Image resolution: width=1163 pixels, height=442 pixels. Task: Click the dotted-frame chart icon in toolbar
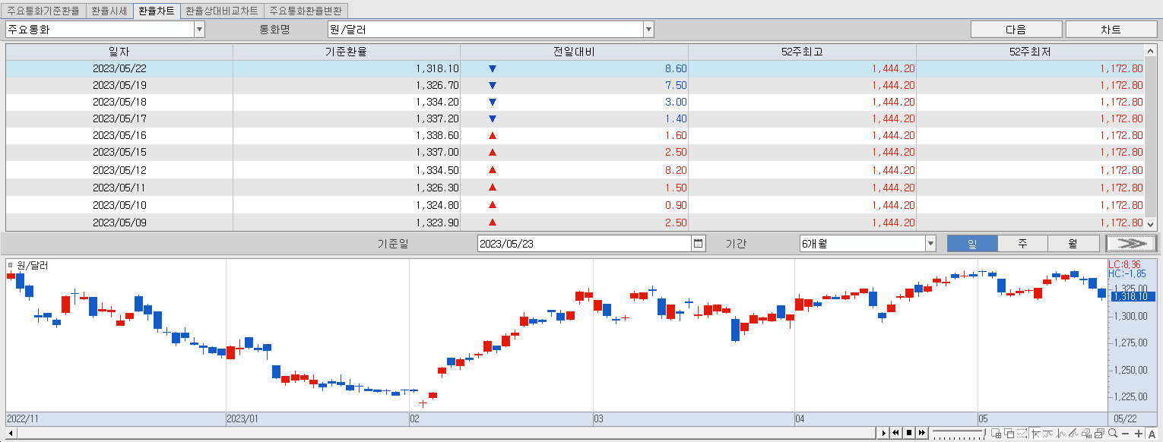click(1022, 434)
